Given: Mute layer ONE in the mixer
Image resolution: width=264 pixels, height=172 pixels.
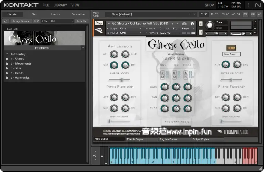Looking at the screenshot, I should point(162,77).
